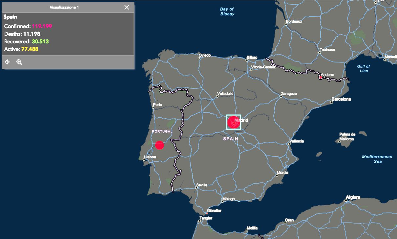The height and width of the screenshot is (239, 397).
Task: Click the Seville city label
Action: (202, 185)
